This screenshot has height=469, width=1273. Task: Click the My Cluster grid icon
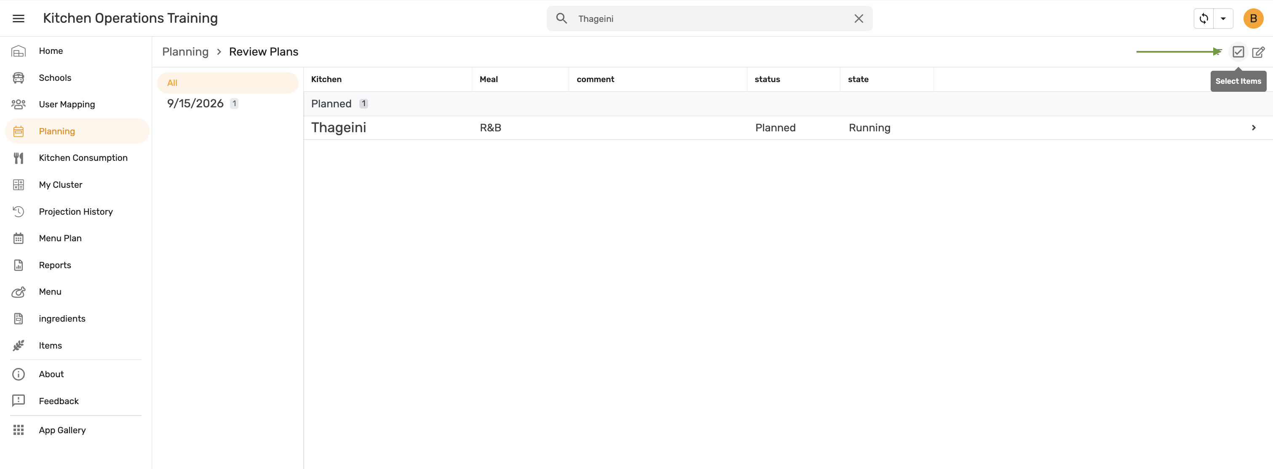pyautogui.click(x=18, y=185)
